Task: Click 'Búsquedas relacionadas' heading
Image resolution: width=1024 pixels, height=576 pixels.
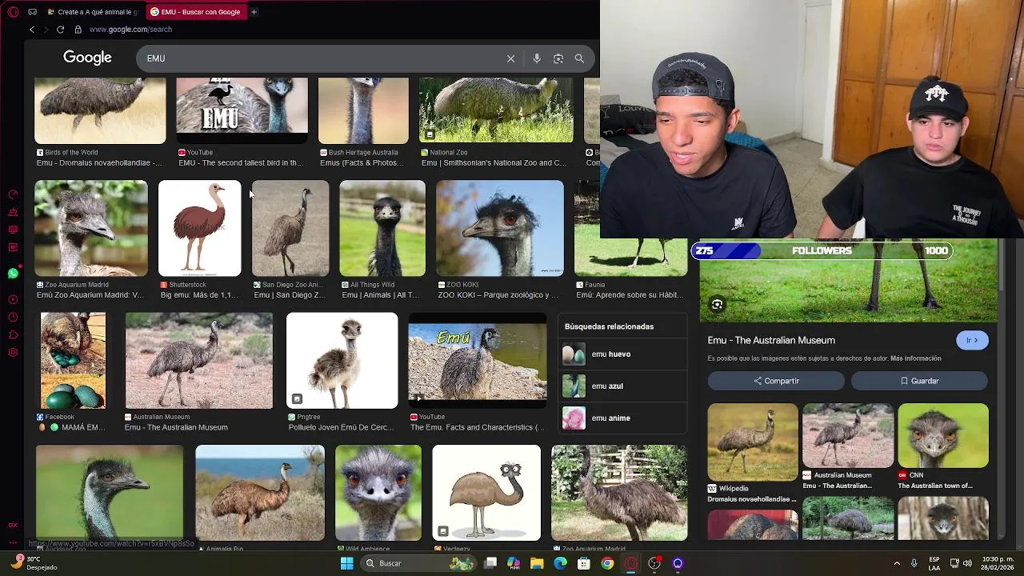Action: tap(609, 326)
